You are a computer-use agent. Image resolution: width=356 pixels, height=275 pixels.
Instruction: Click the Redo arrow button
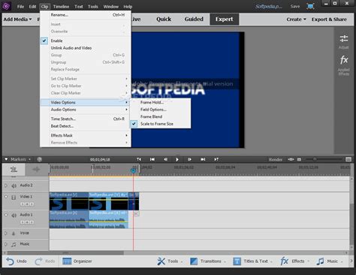point(38,261)
